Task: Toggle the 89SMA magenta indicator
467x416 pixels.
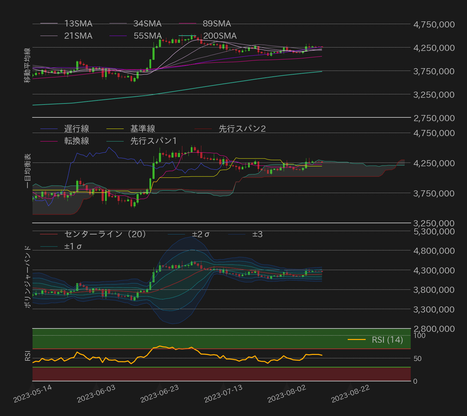Action: click(218, 24)
